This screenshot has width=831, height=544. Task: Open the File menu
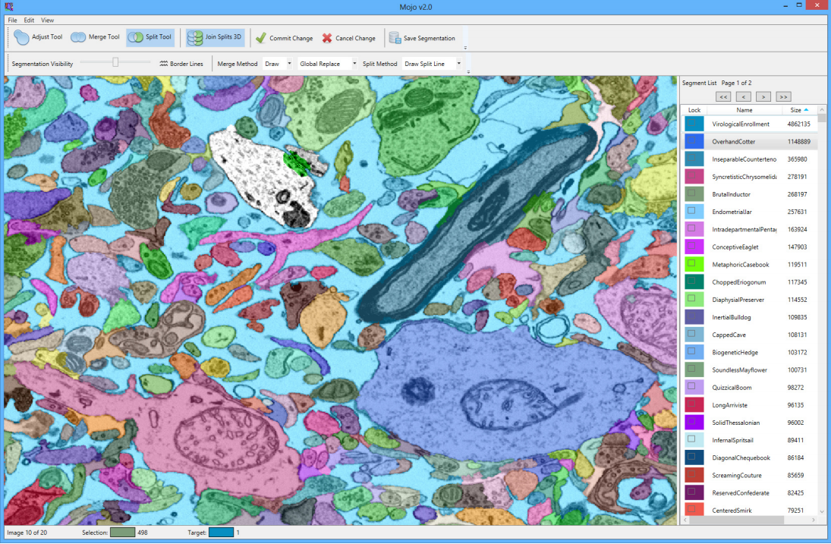(12, 20)
